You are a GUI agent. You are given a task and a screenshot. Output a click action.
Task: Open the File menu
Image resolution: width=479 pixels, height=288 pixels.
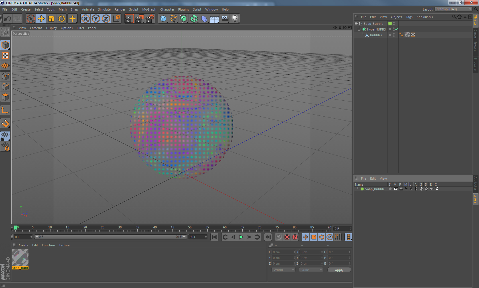point(5,9)
